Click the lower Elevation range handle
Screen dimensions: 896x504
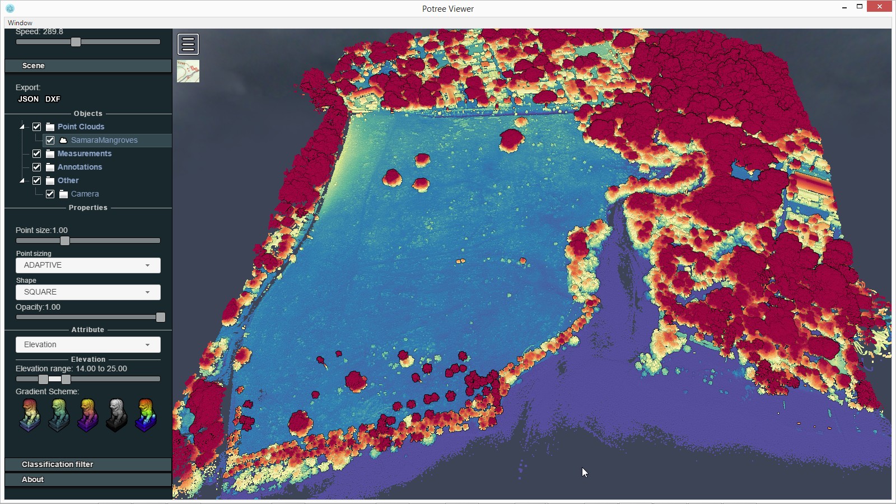[x=43, y=379]
